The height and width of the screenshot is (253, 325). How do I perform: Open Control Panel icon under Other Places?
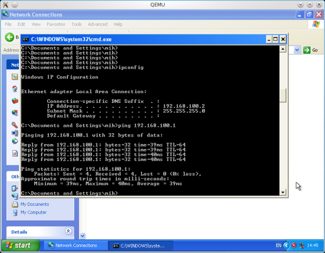(x=15, y=188)
